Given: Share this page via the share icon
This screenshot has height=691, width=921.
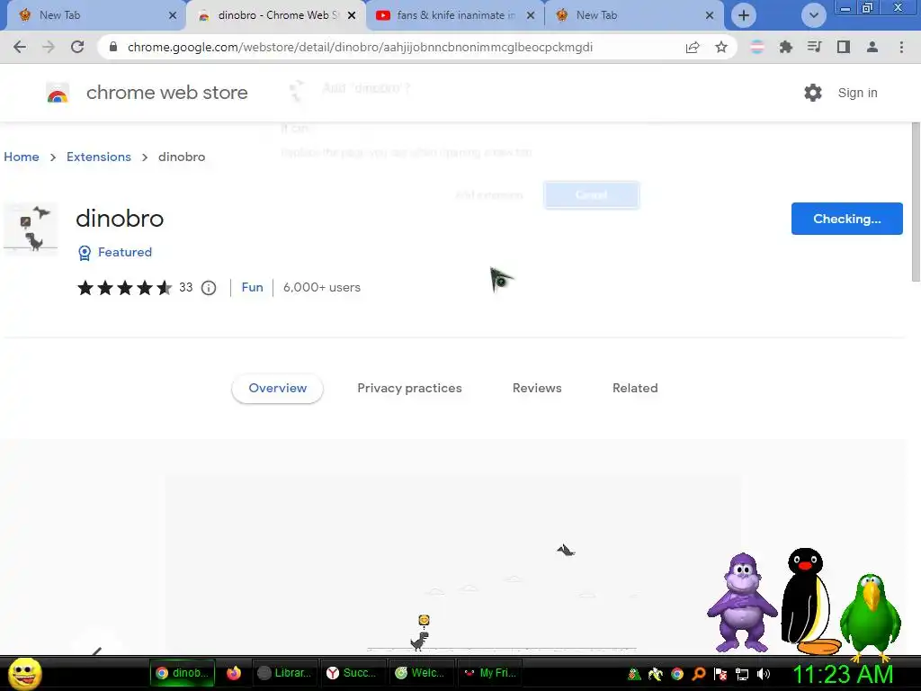Looking at the screenshot, I should (693, 47).
